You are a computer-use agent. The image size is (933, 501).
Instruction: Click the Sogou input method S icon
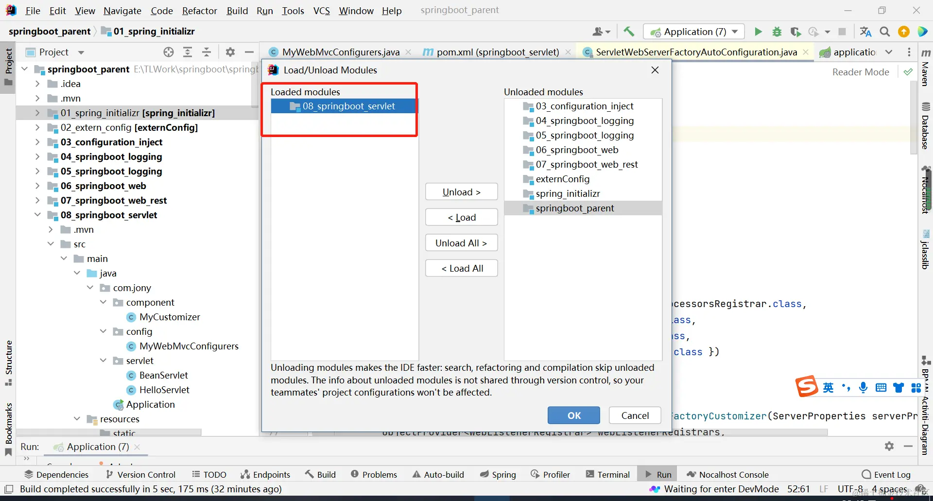[x=807, y=387]
